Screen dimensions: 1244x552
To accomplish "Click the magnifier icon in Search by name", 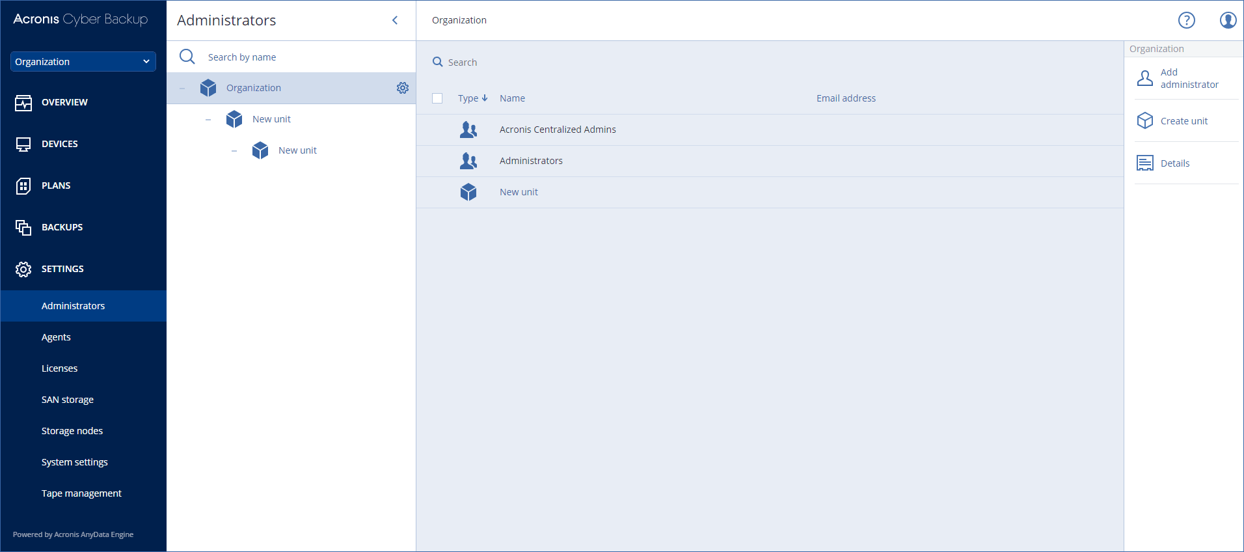I will (x=187, y=57).
